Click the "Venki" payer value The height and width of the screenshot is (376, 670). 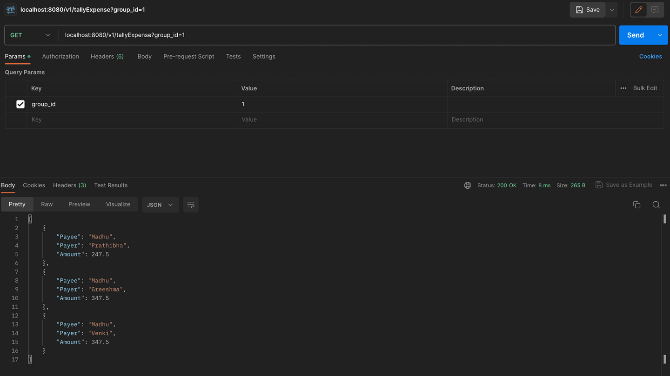coord(100,333)
